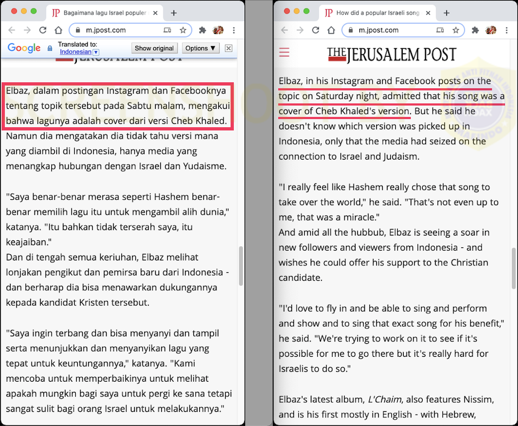Click the lock icon in the left window's address bar

pyautogui.click(x=78, y=30)
